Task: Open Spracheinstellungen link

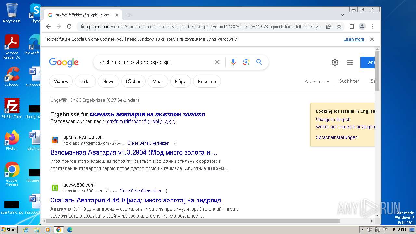Action: click(337, 137)
